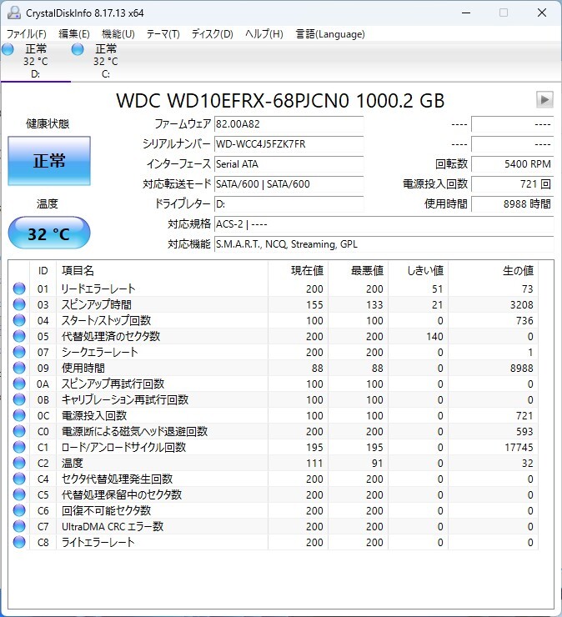Click the 32 °C temperature button

click(x=49, y=233)
